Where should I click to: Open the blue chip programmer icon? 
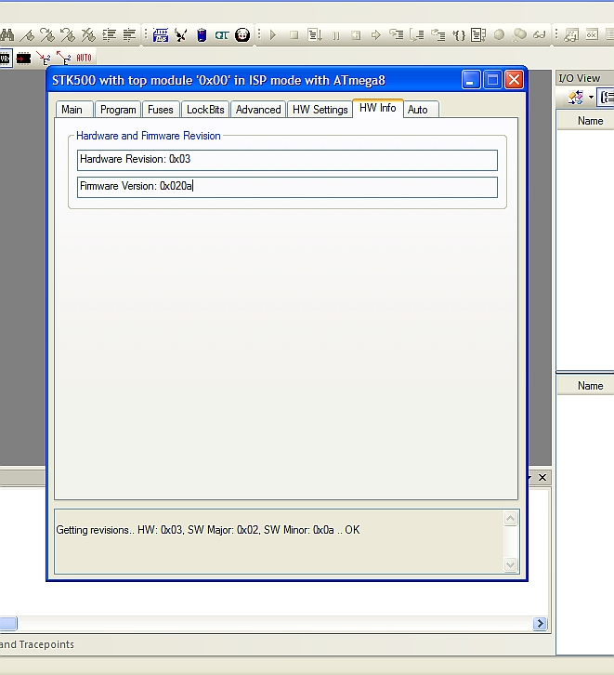coord(161,35)
